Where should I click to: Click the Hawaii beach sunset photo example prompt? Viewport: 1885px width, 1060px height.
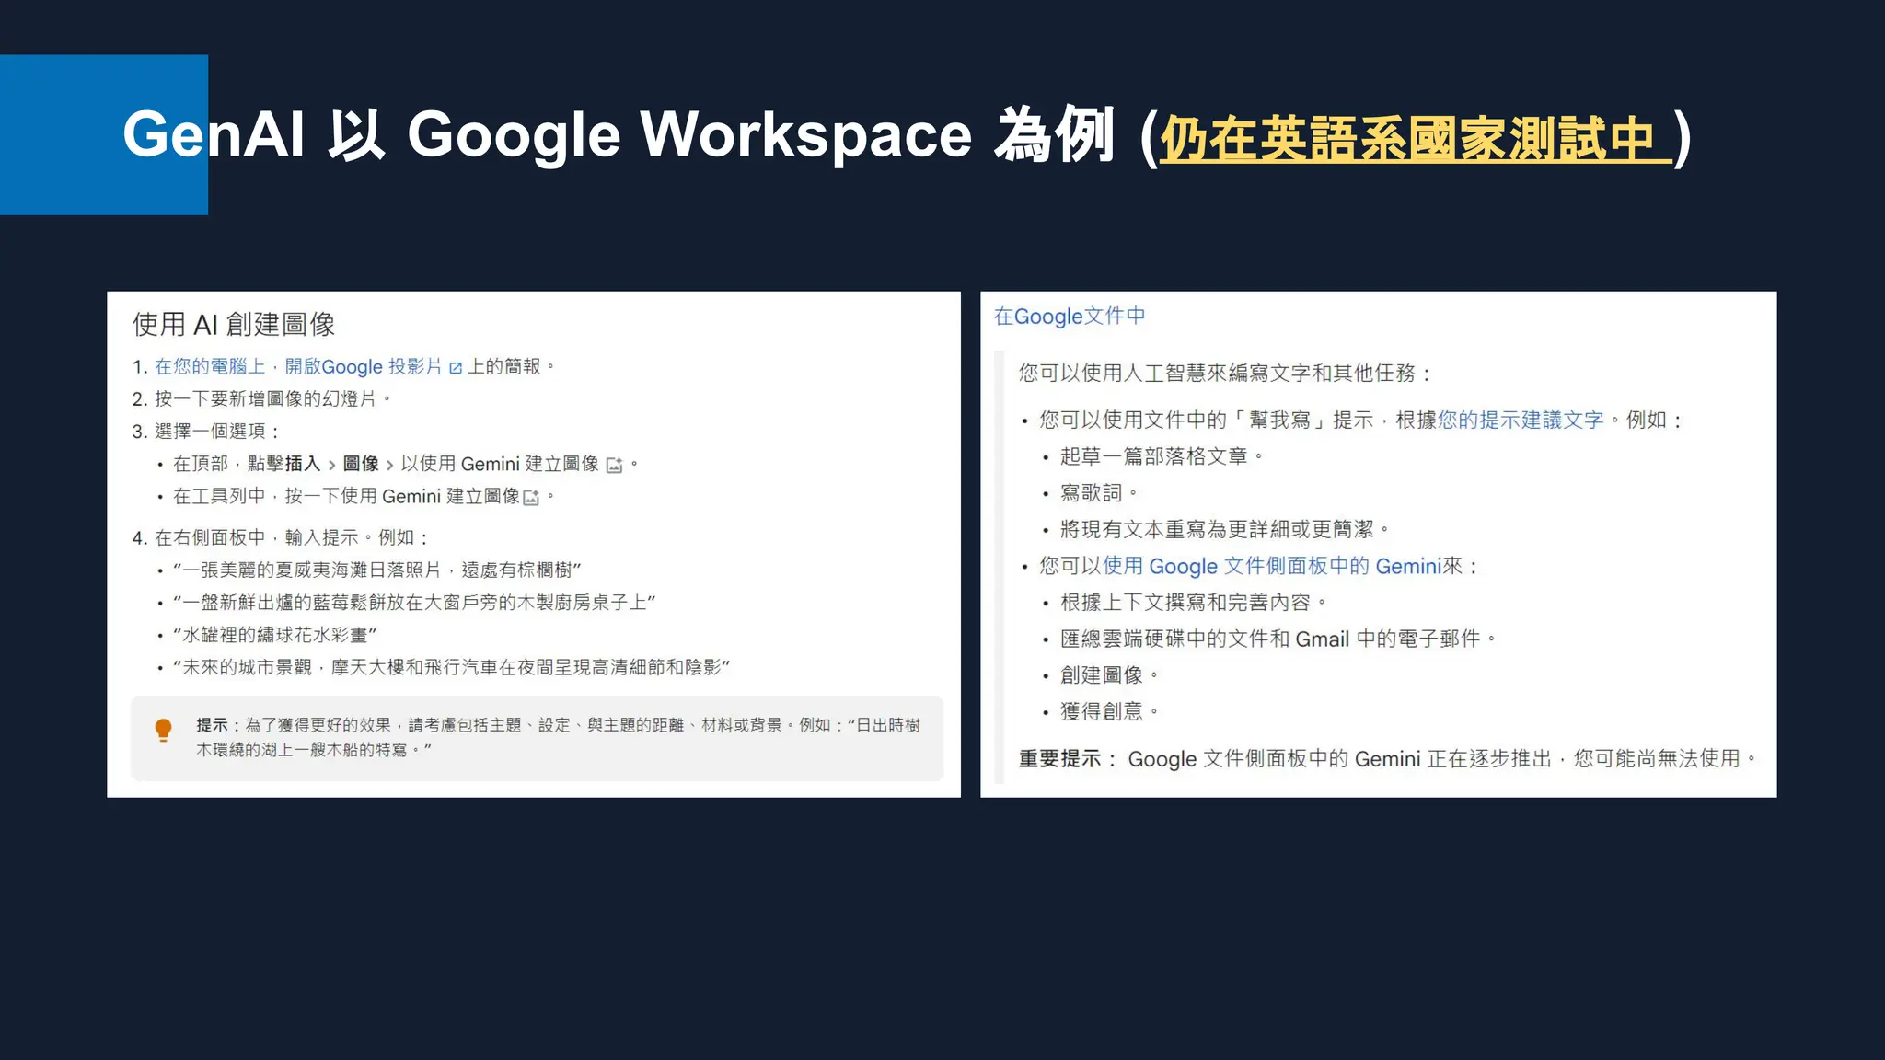coord(377,570)
